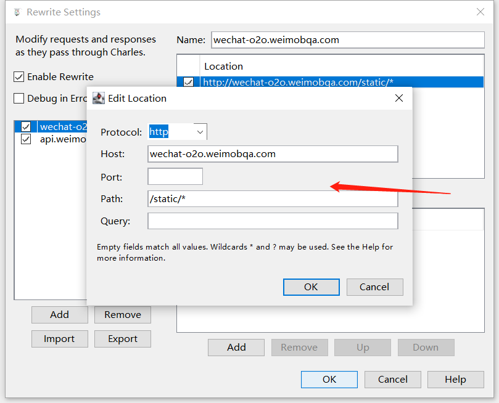Click Import under the sets list
The height and width of the screenshot is (403, 499).
(x=59, y=339)
